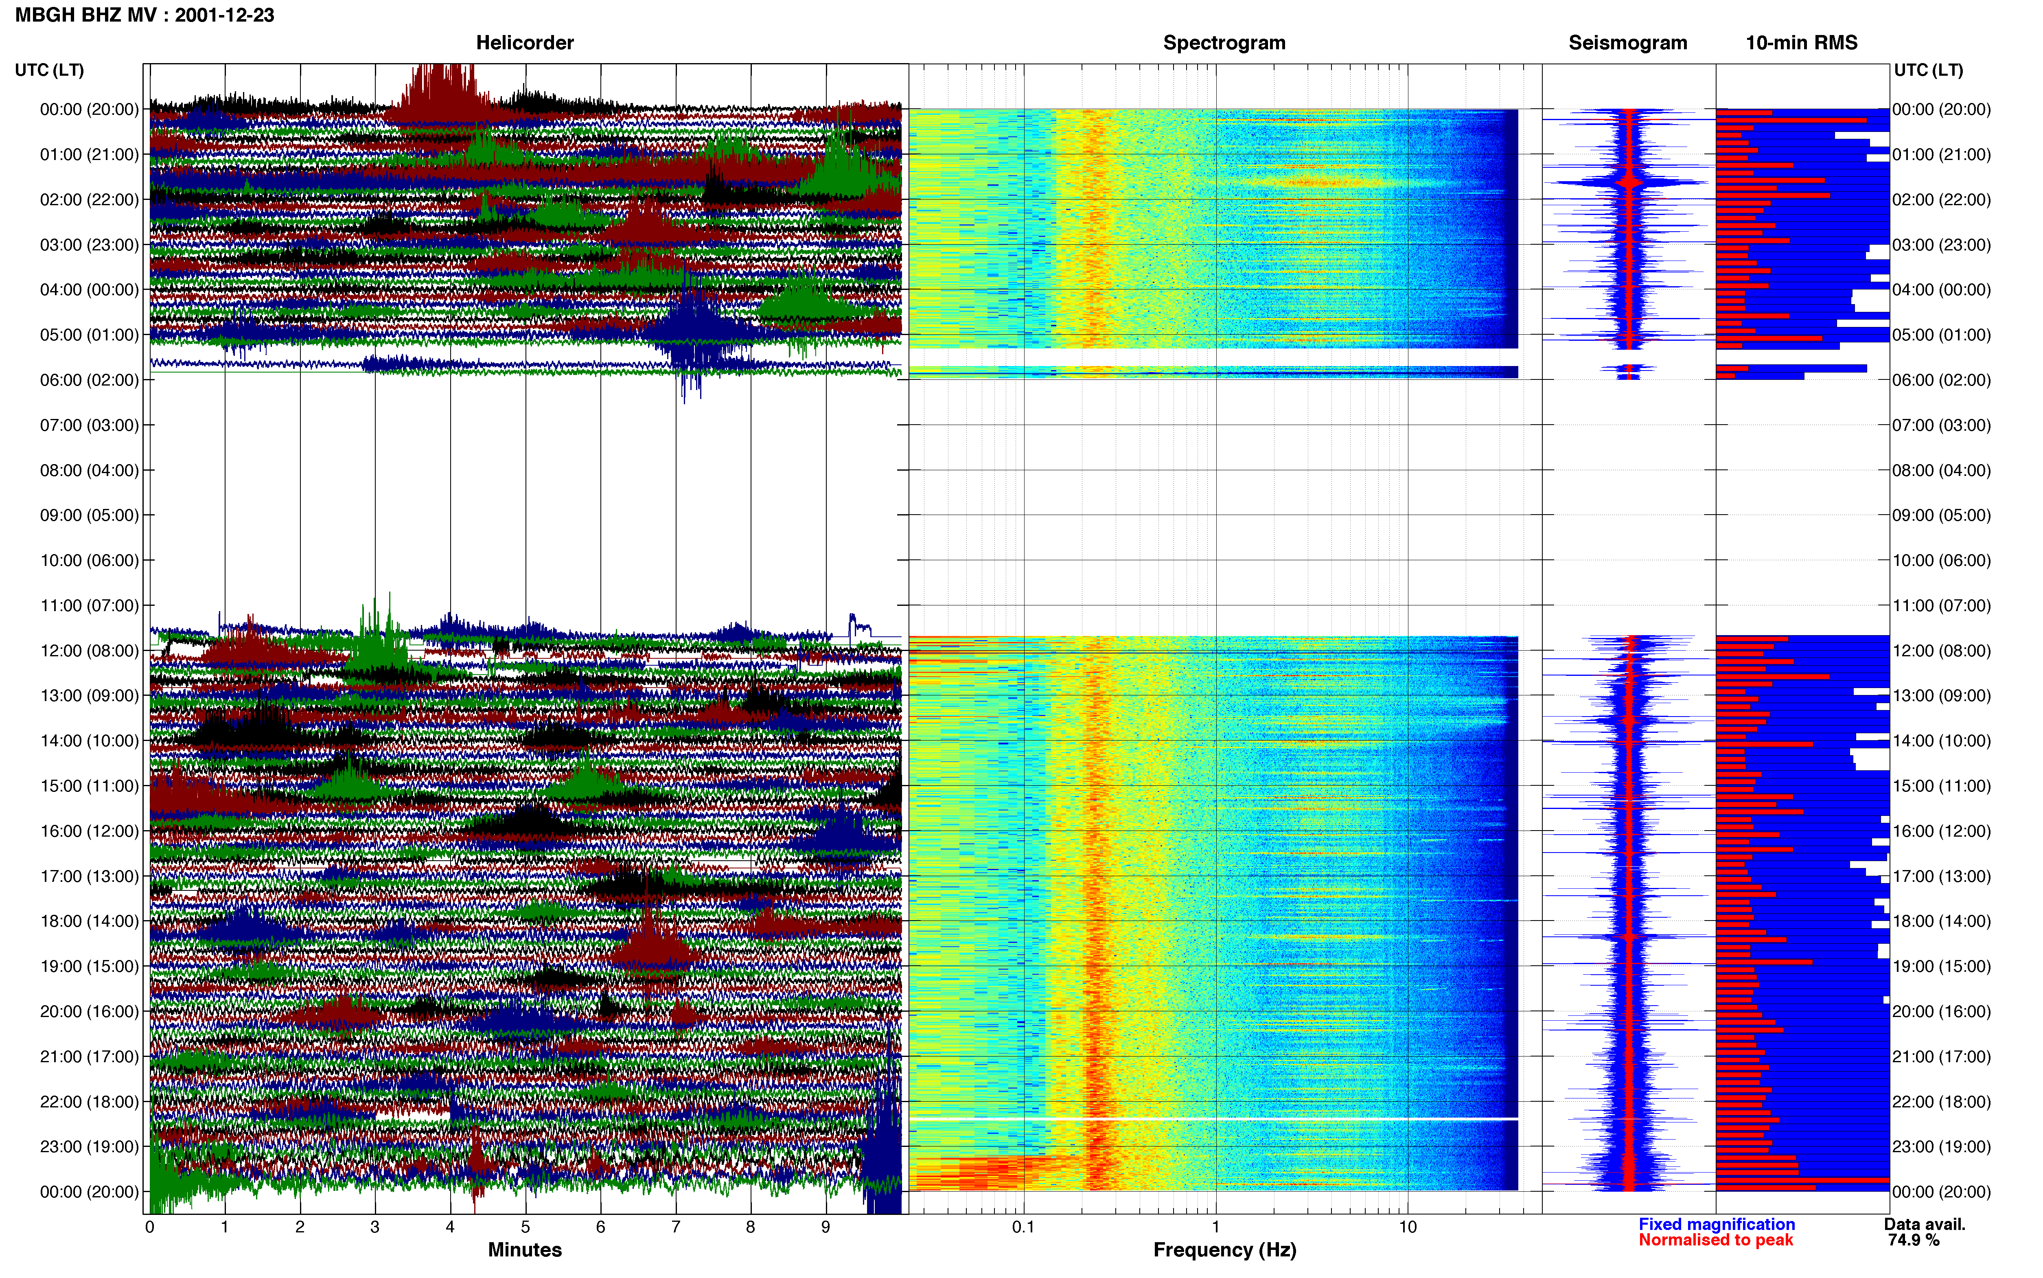Viewport: 2043px width, 1278px height.
Task: Click right time label '13:00 (09:00)'
Action: pos(1942,695)
